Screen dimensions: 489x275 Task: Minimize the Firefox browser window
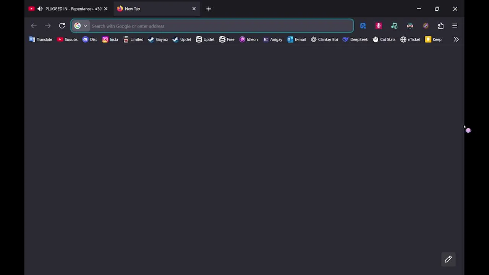click(x=419, y=9)
